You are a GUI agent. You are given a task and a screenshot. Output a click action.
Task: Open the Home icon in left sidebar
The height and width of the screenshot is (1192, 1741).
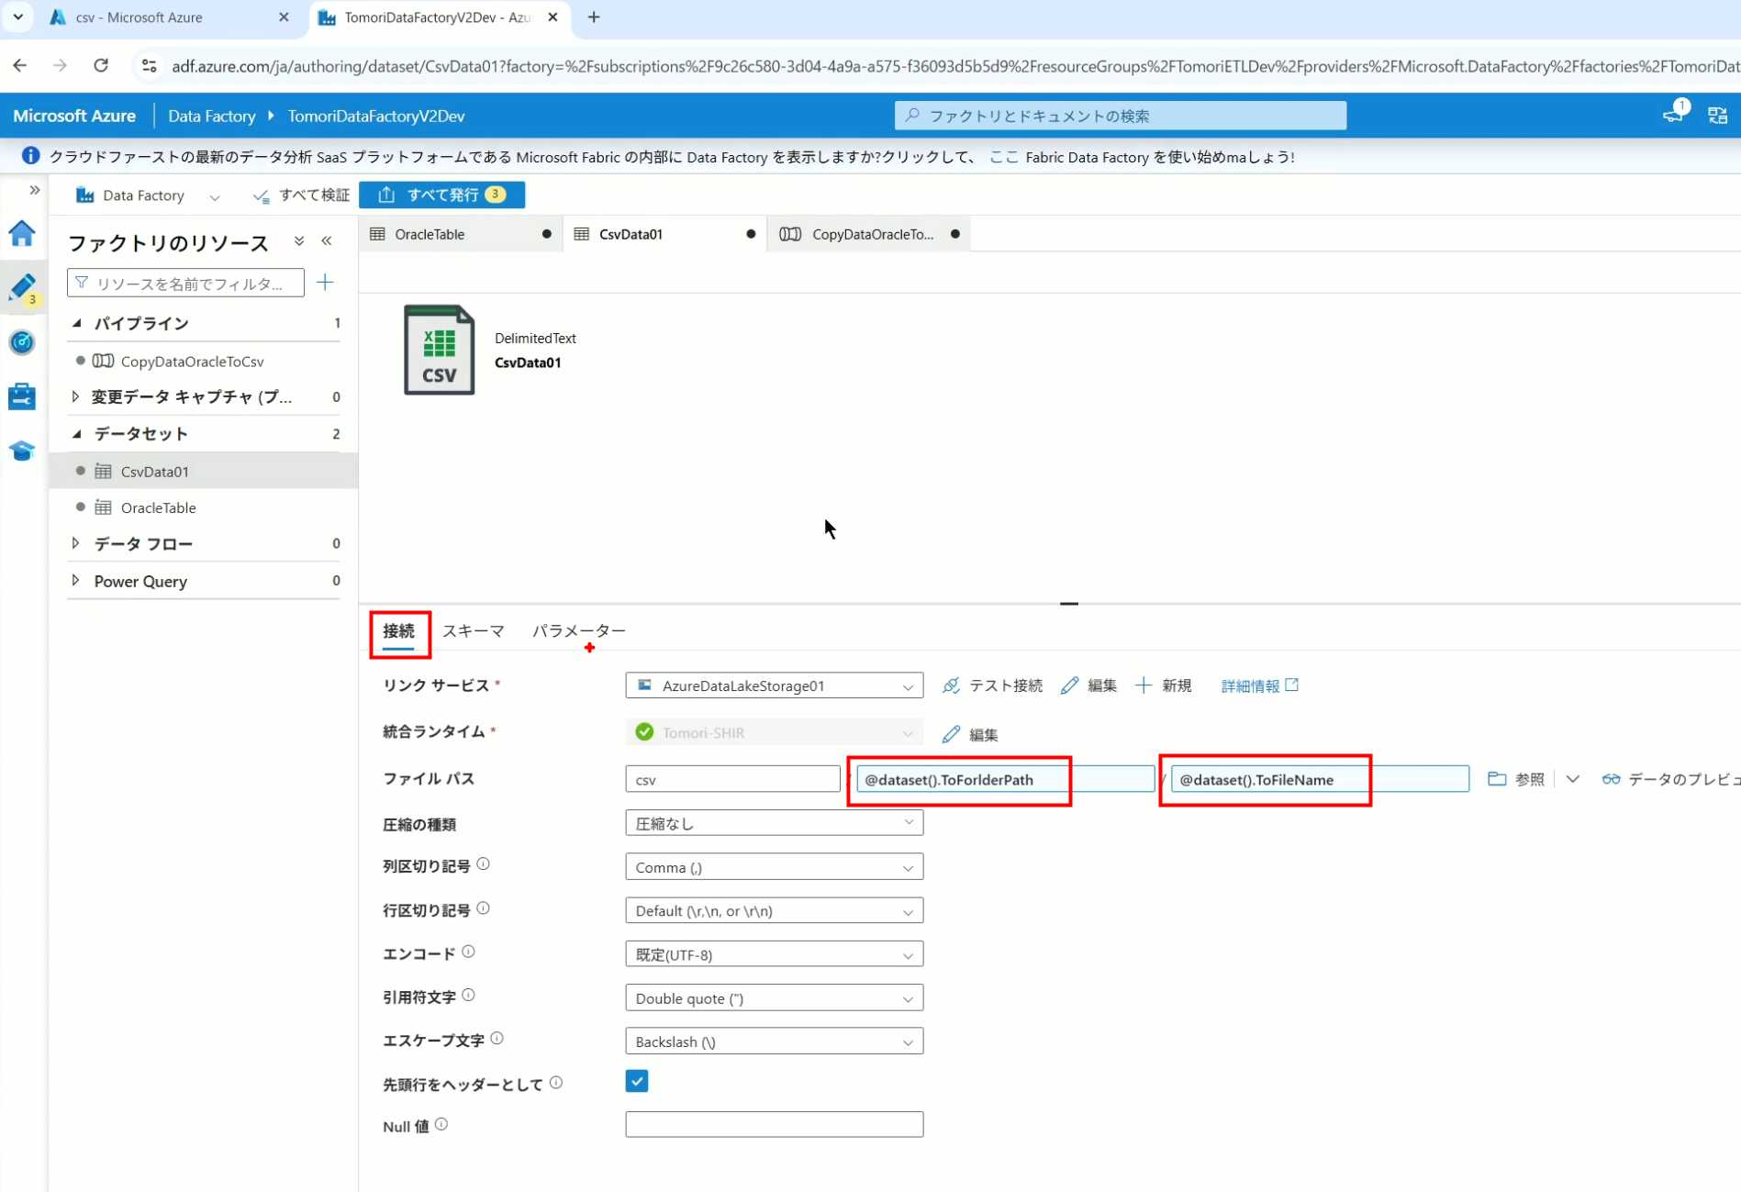click(22, 234)
